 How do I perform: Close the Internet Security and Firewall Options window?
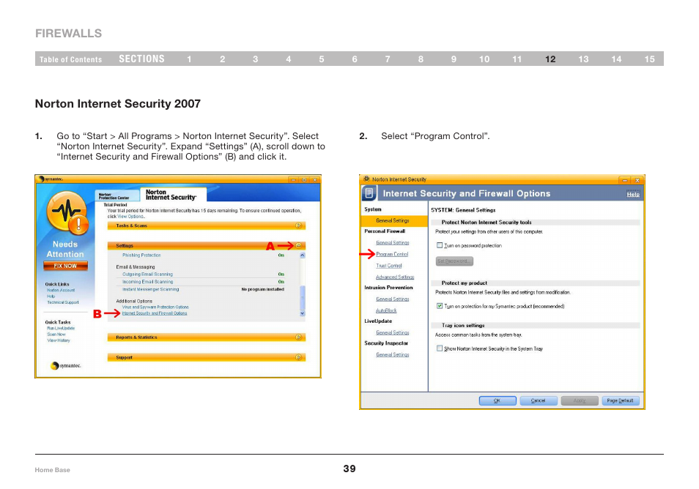pos(637,180)
